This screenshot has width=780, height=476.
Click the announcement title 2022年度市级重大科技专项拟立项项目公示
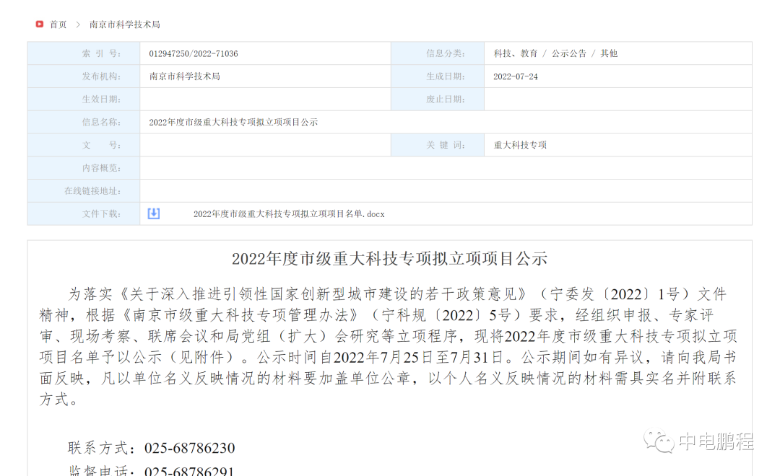(x=390, y=258)
